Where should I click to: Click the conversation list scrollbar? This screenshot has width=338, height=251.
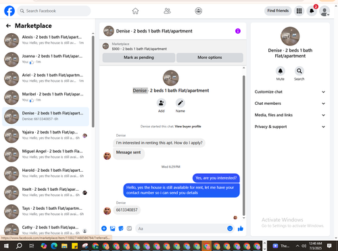point(93,82)
